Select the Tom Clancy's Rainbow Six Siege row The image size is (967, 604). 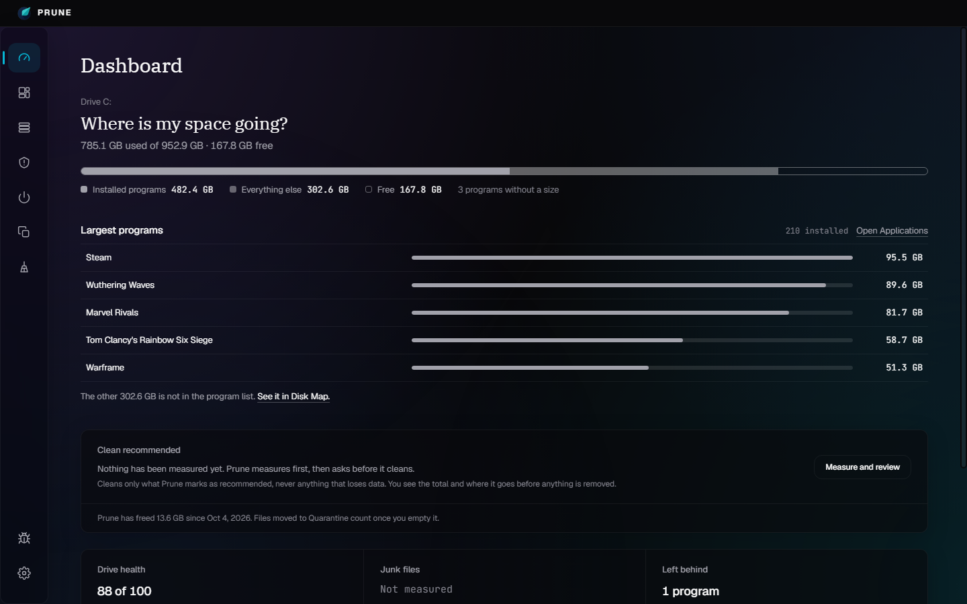tap(504, 340)
